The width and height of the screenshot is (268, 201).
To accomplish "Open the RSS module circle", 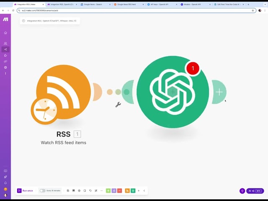I will [x=63, y=92].
